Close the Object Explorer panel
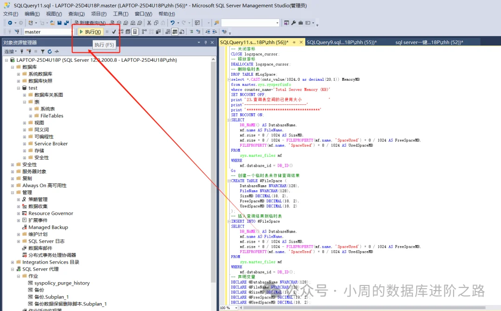 [x=212, y=43]
